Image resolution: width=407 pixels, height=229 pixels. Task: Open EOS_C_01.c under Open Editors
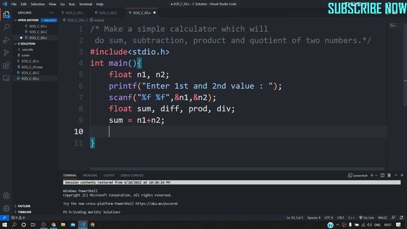pos(38,26)
